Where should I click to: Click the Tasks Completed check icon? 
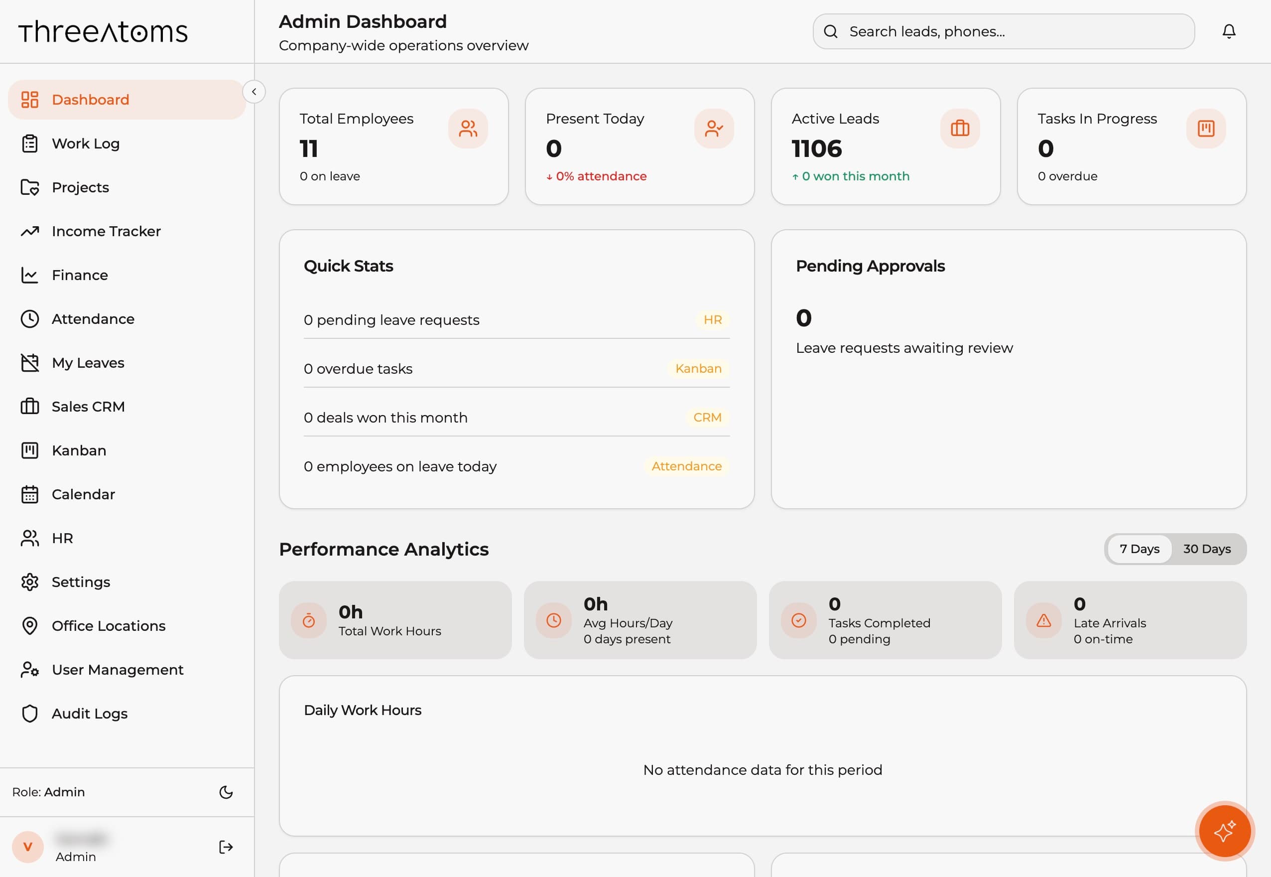(x=799, y=620)
